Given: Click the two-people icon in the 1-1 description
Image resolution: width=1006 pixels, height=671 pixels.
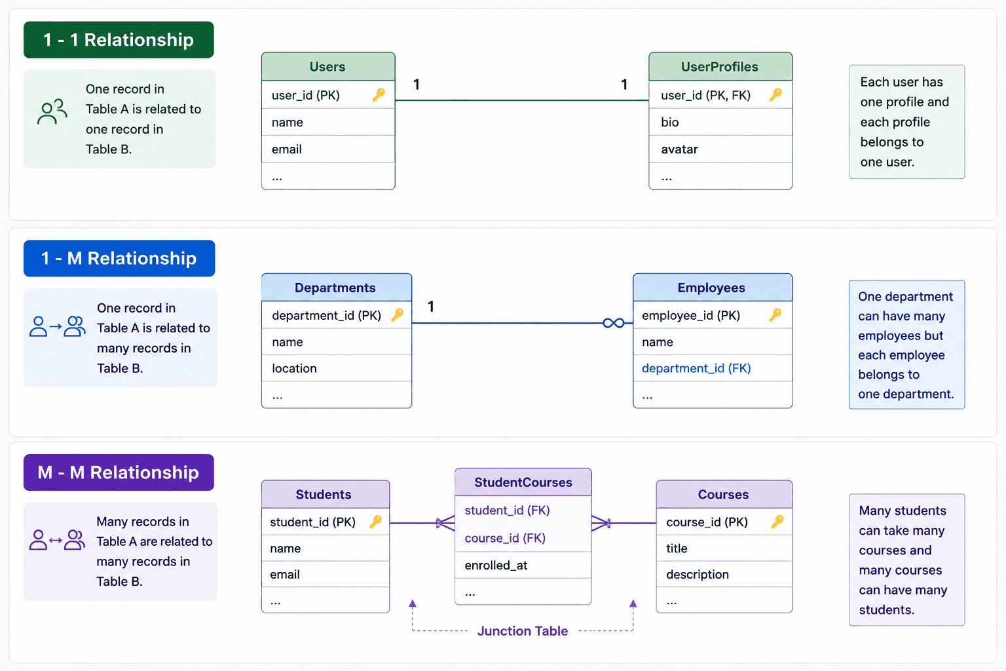Looking at the screenshot, I should 52,111.
